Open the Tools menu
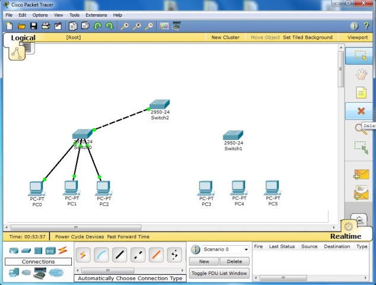The image size is (376, 285). click(74, 15)
